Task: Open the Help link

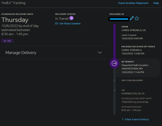Action: (x=156, y=3)
